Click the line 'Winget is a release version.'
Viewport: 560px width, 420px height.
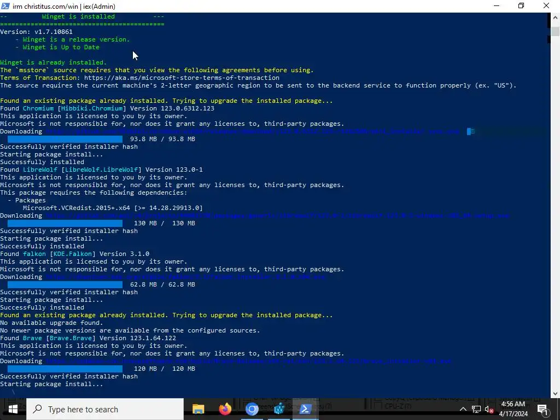[x=77, y=39]
